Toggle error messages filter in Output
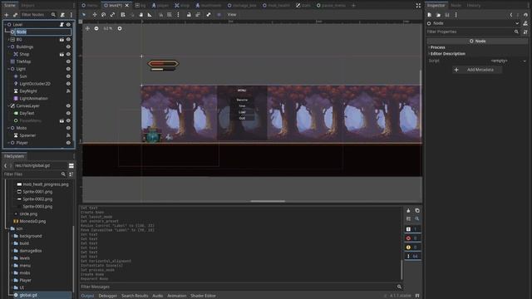This screenshot has height=299, width=532. click(412, 238)
